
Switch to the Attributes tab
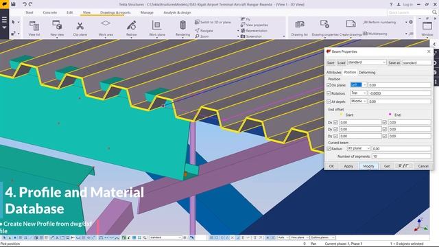point(334,72)
